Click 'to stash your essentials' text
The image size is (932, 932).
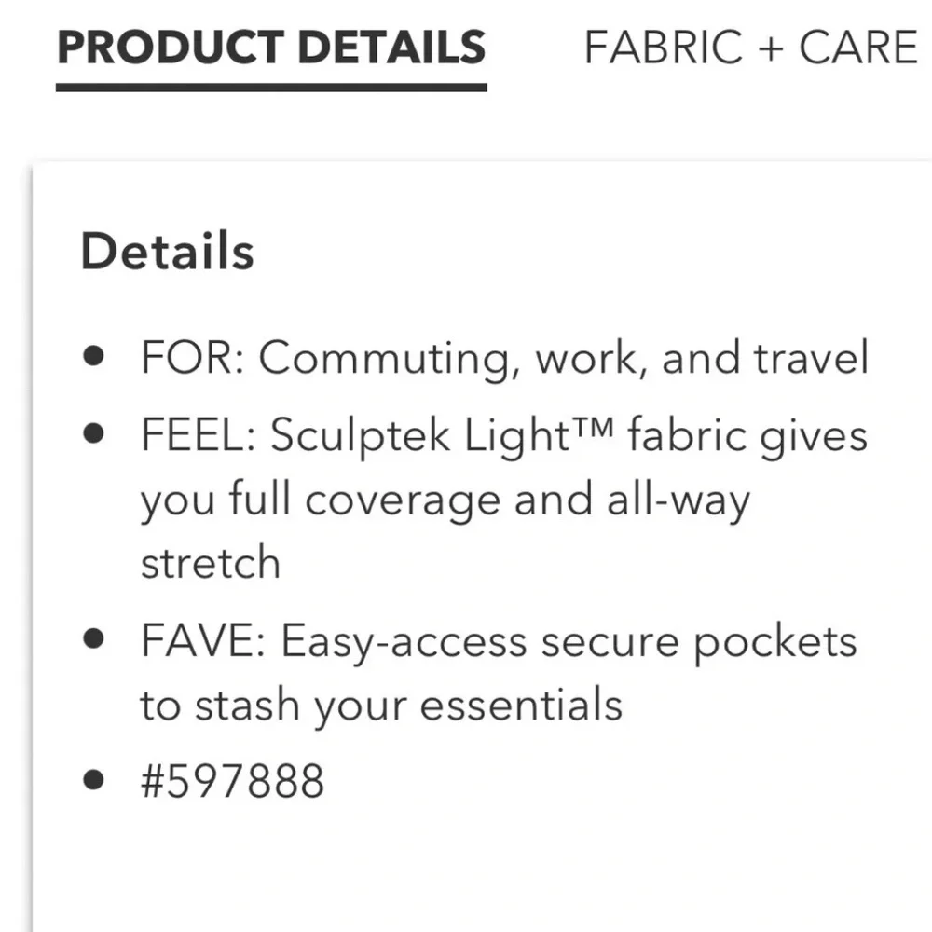(x=381, y=706)
